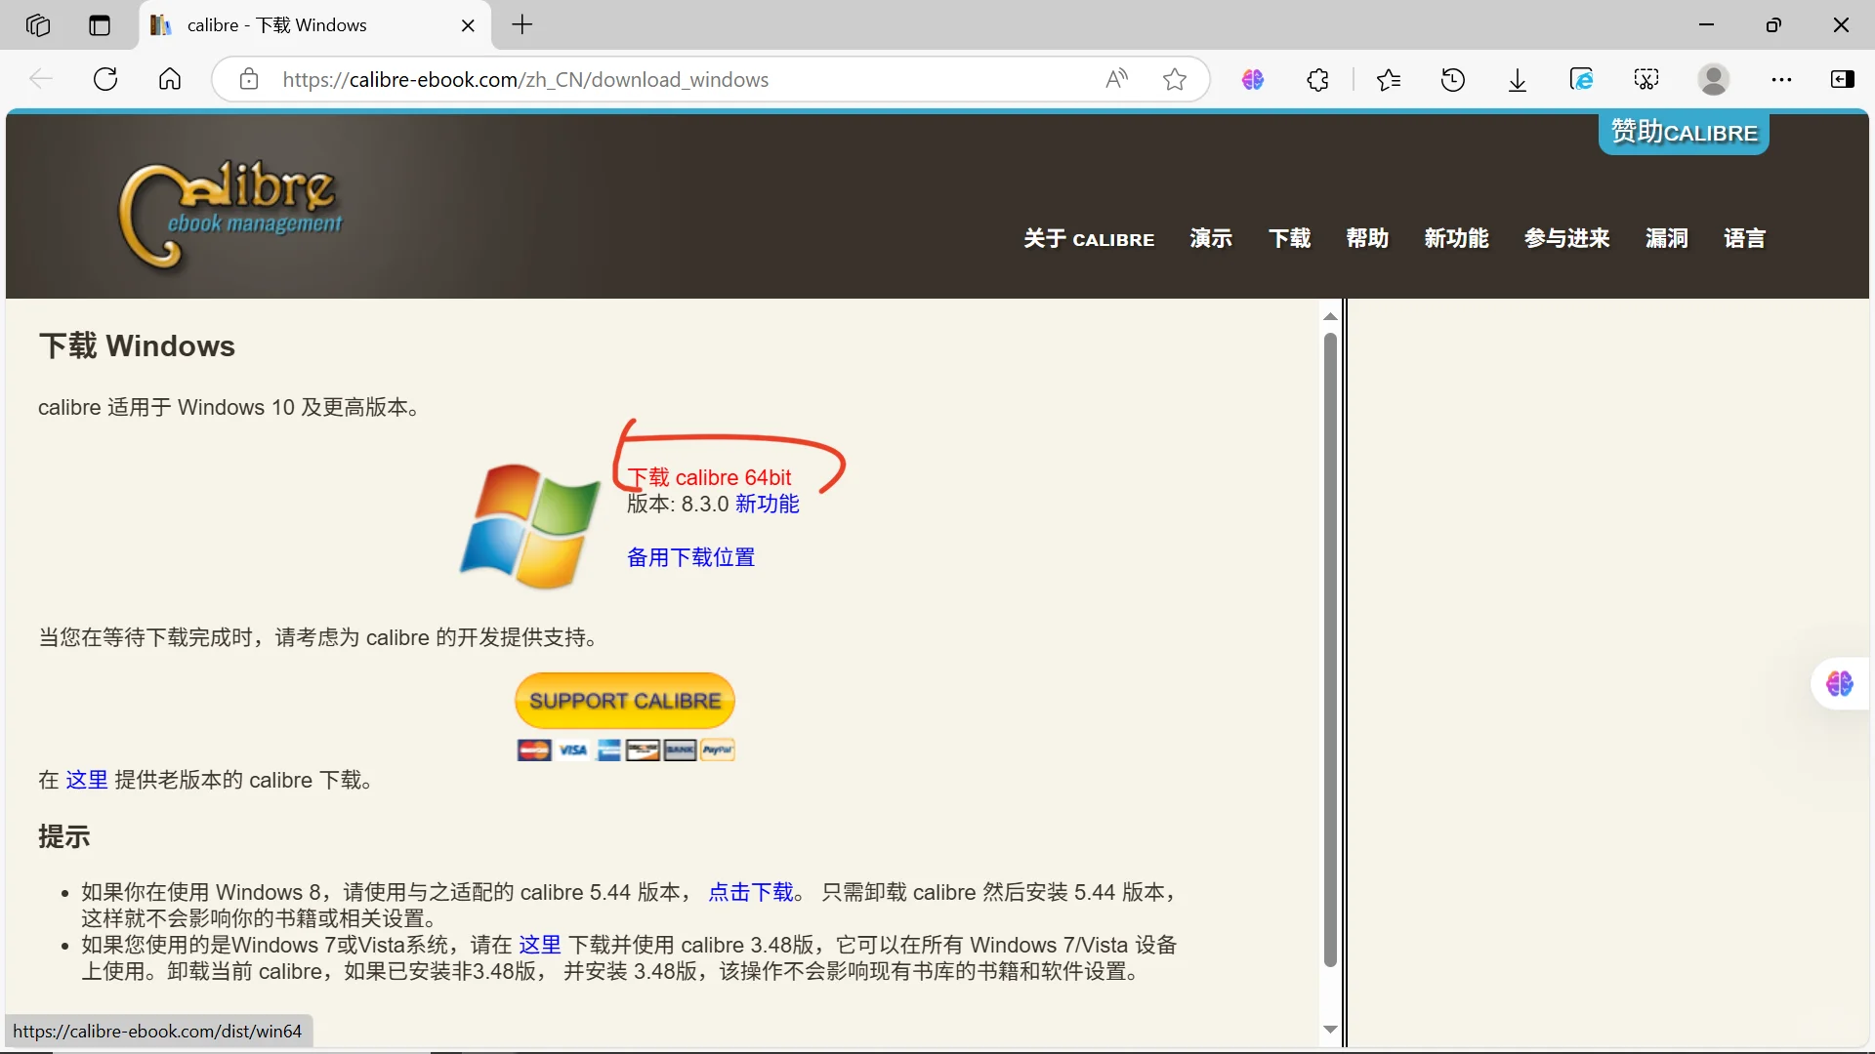Open a new browser tab
Screen dimensions: 1875x1054
click(x=522, y=25)
